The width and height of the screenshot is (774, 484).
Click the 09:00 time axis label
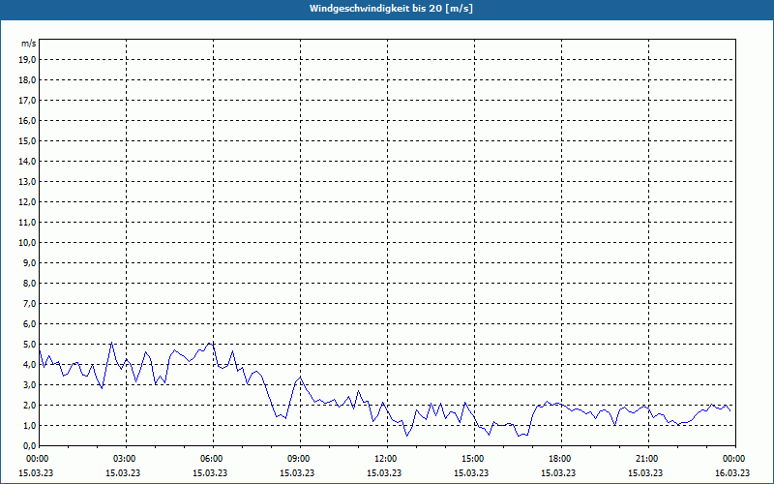[x=300, y=459]
